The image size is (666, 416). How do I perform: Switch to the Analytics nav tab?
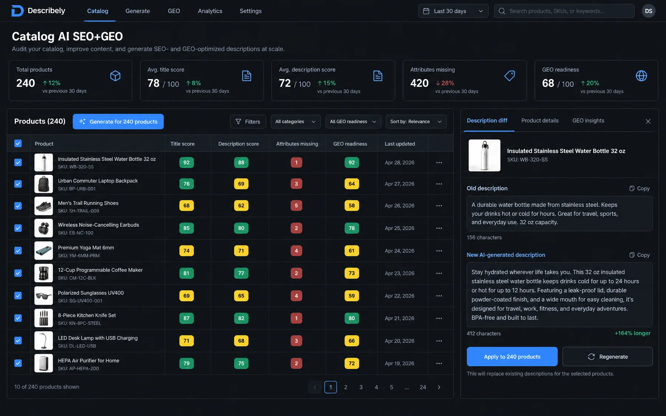click(x=210, y=11)
